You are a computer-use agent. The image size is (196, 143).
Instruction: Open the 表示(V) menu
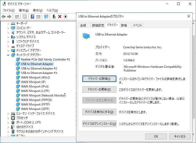click(x=38, y=10)
